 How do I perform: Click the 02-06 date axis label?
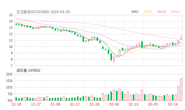(x=114, y=104)
